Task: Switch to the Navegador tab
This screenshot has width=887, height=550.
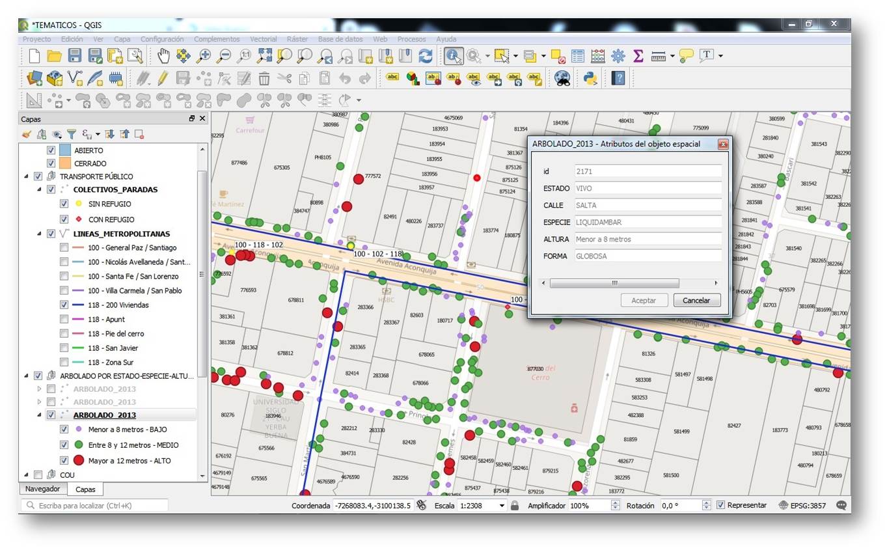Action: tap(42, 489)
